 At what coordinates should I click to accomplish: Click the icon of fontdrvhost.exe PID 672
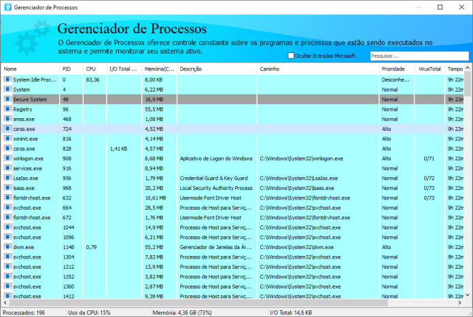point(8,217)
